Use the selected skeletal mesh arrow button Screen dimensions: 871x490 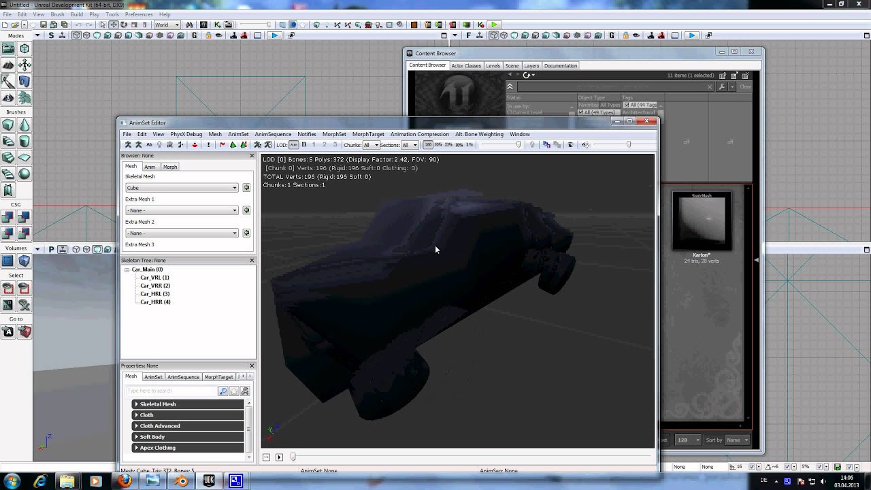[x=246, y=188]
